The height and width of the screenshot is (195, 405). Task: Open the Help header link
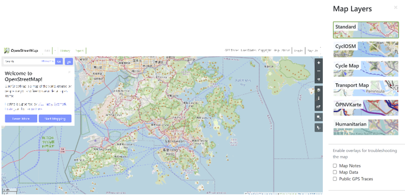pyautogui.click(x=277, y=51)
